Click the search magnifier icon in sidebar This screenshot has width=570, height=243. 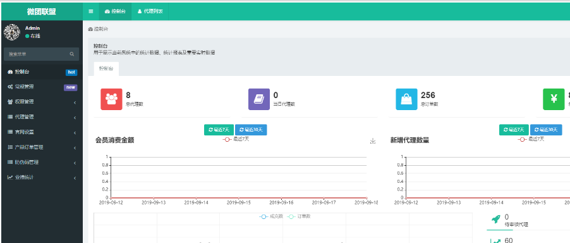point(71,54)
